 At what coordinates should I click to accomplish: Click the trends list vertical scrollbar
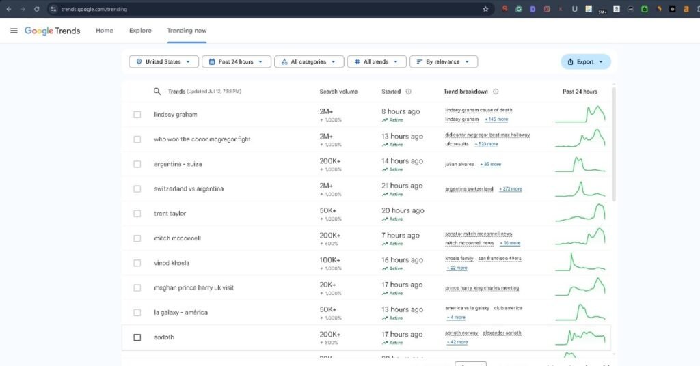614,143
